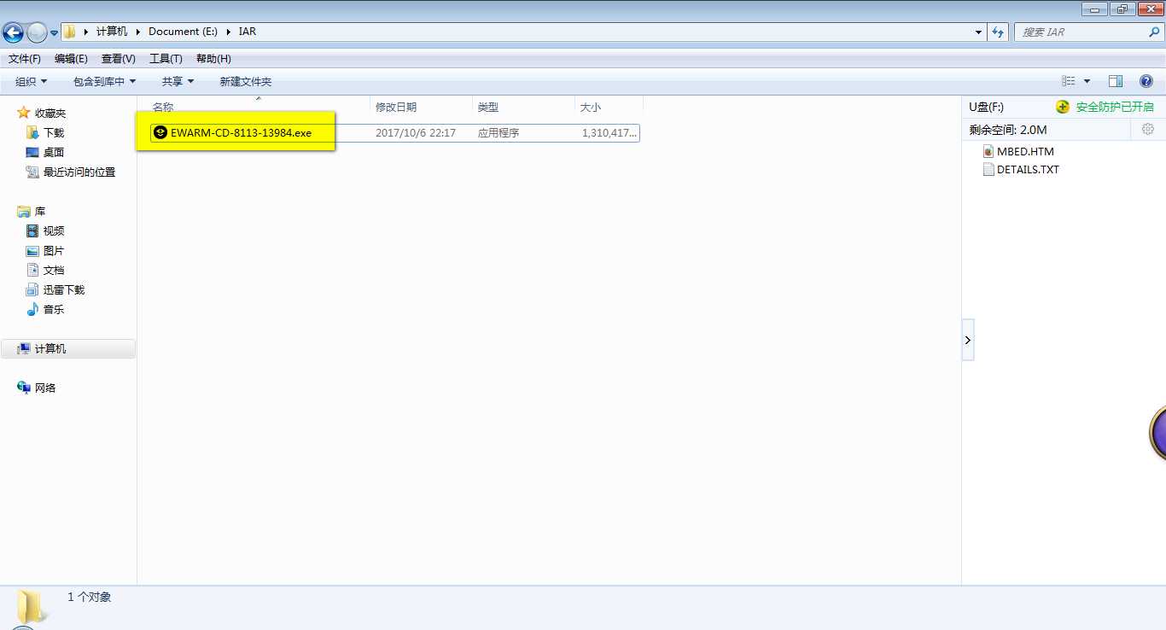Open the 帮助(H) menu
1166x630 pixels.
point(213,58)
